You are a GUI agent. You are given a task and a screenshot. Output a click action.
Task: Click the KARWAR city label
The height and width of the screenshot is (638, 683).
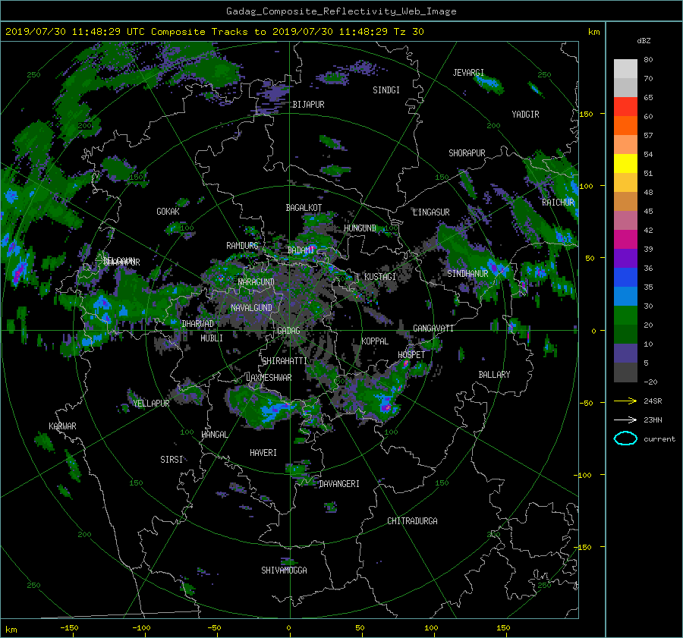pos(62,426)
